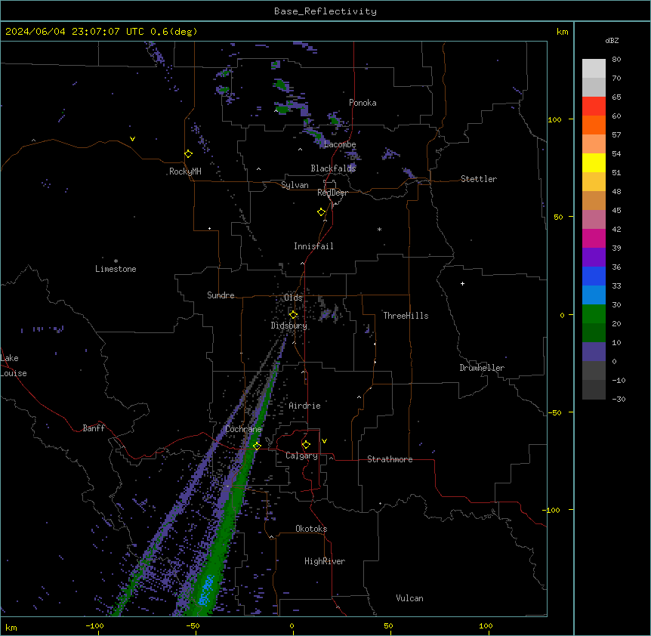Image resolution: width=651 pixels, height=636 pixels.
Task: Click the km unit label at top right
Action: (563, 32)
